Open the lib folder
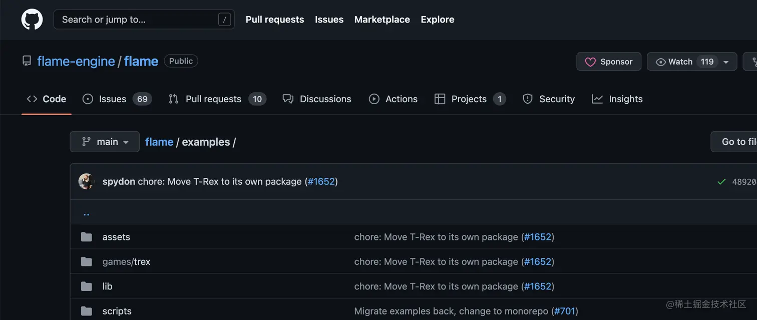The width and height of the screenshot is (757, 320). [107, 286]
